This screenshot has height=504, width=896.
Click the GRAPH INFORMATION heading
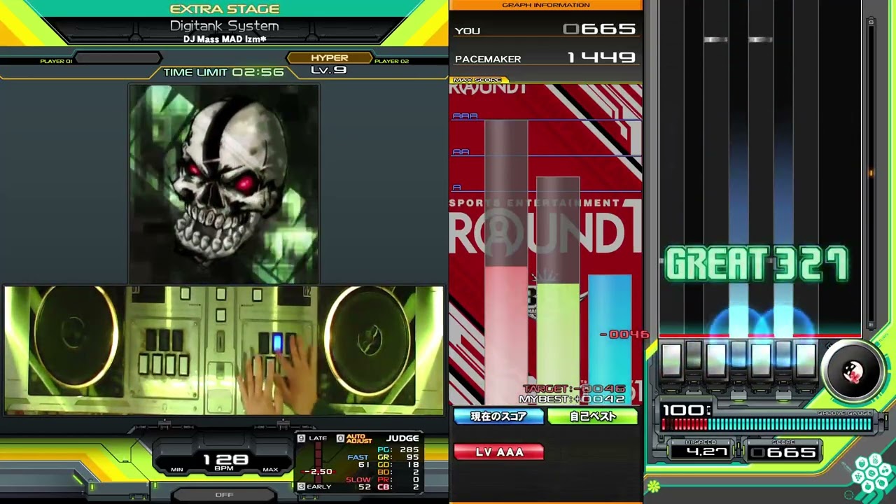click(x=545, y=5)
